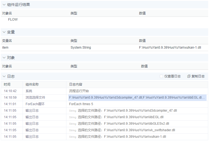Click the 复制日志 copy icon
209x141 pixels.
click(x=189, y=76)
